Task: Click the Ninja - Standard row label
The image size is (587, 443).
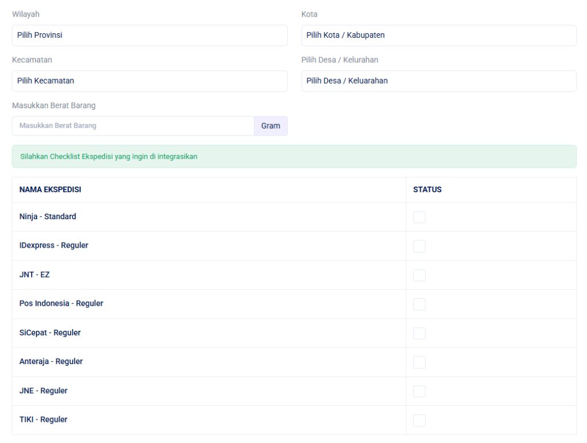Action: 48,217
